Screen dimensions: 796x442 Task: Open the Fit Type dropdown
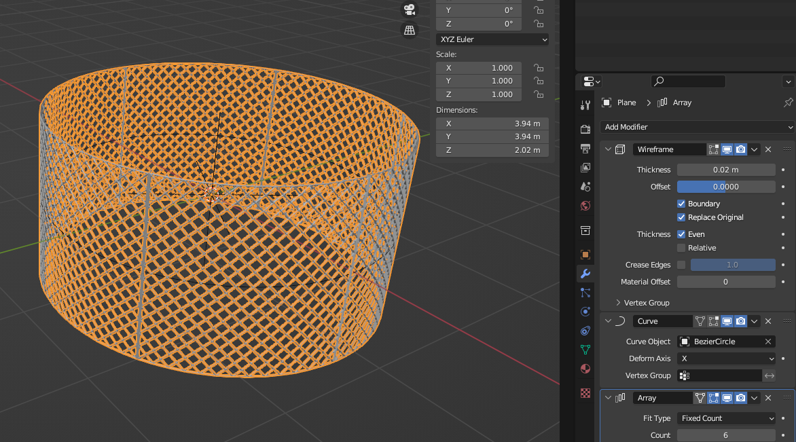(726, 418)
